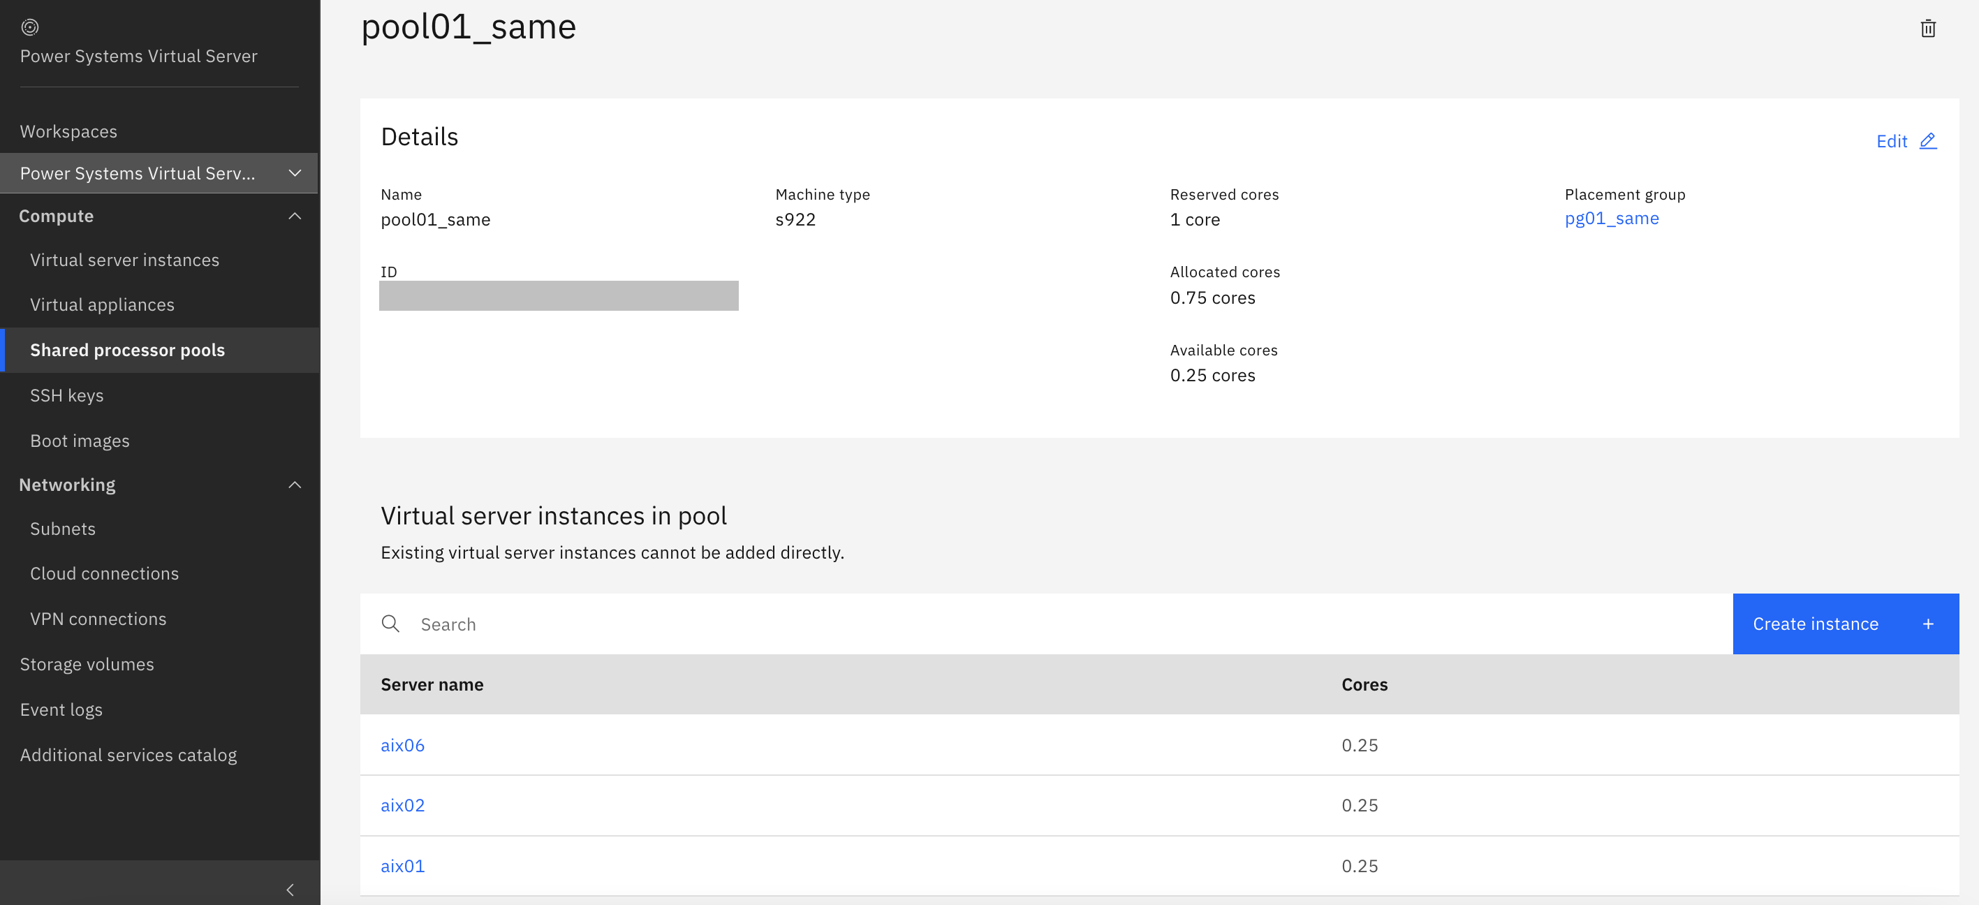Navigate to Boot images
Screen dimensions: 1979x905
[80, 440]
